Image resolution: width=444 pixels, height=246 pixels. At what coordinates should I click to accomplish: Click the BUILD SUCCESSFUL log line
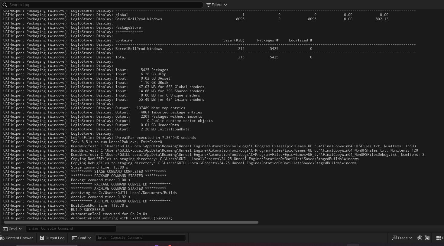click(x=88, y=210)
